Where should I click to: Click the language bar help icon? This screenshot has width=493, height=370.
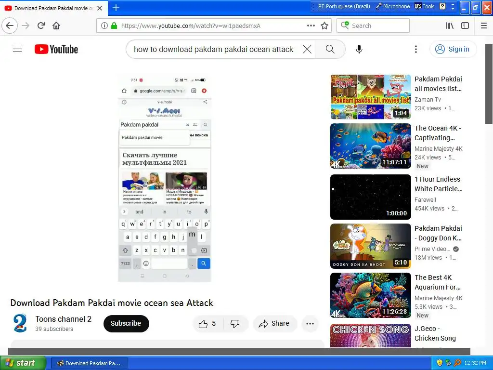pyautogui.click(x=442, y=6)
